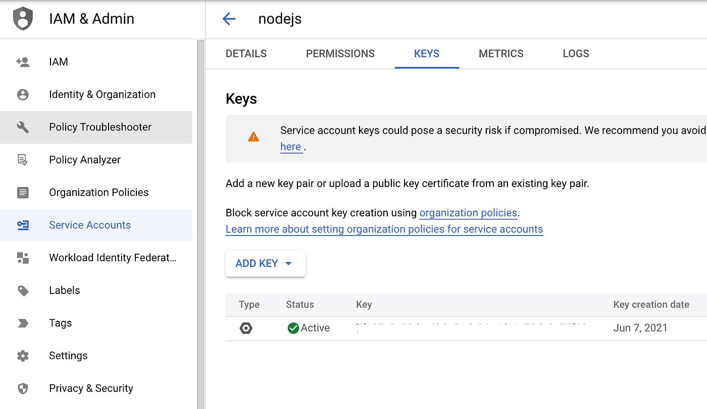Open Organization Policies in sidebar

(x=96, y=193)
